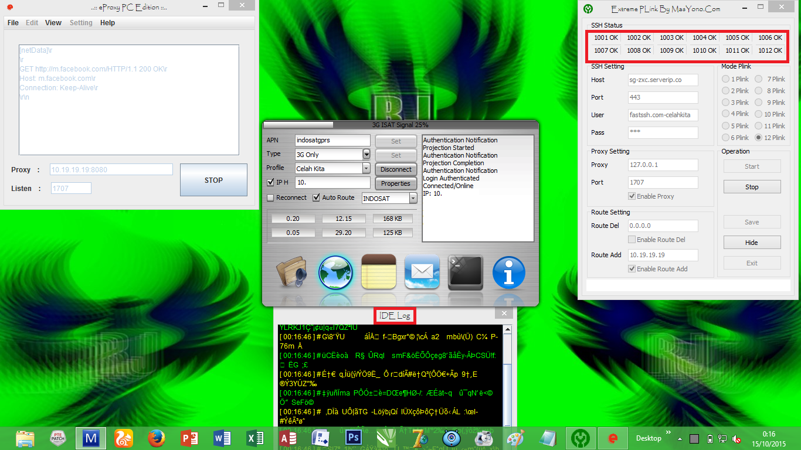Click the eProxy Listen port field
The image size is (801, 450).
pyautogui.click(x=70, y=189)
